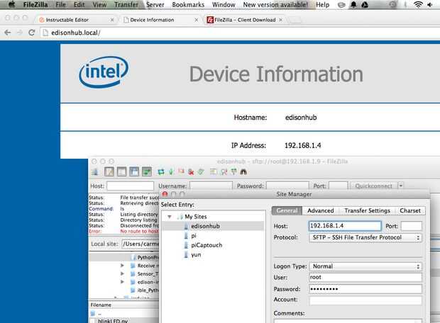The width and height of the screenshot is (440, 323).
Task: Click the browser back arrow
Action: pyautogui.click(x=8, y=33)
